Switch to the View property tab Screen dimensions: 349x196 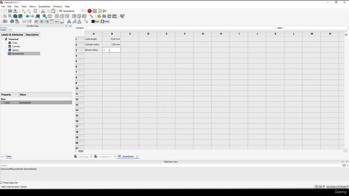[x=3, y=156]
